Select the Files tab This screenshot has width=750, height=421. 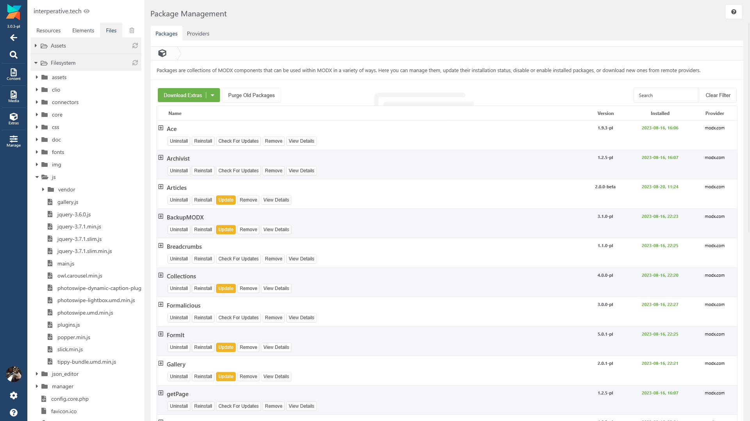point(111,30)
